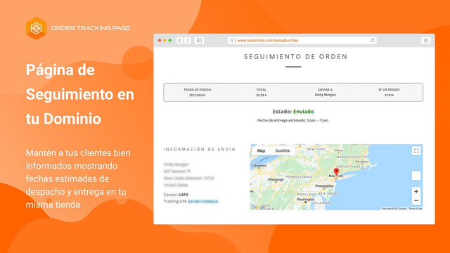Switch the map to Map view
Screen dimensions: 450x253
point(261,150)
